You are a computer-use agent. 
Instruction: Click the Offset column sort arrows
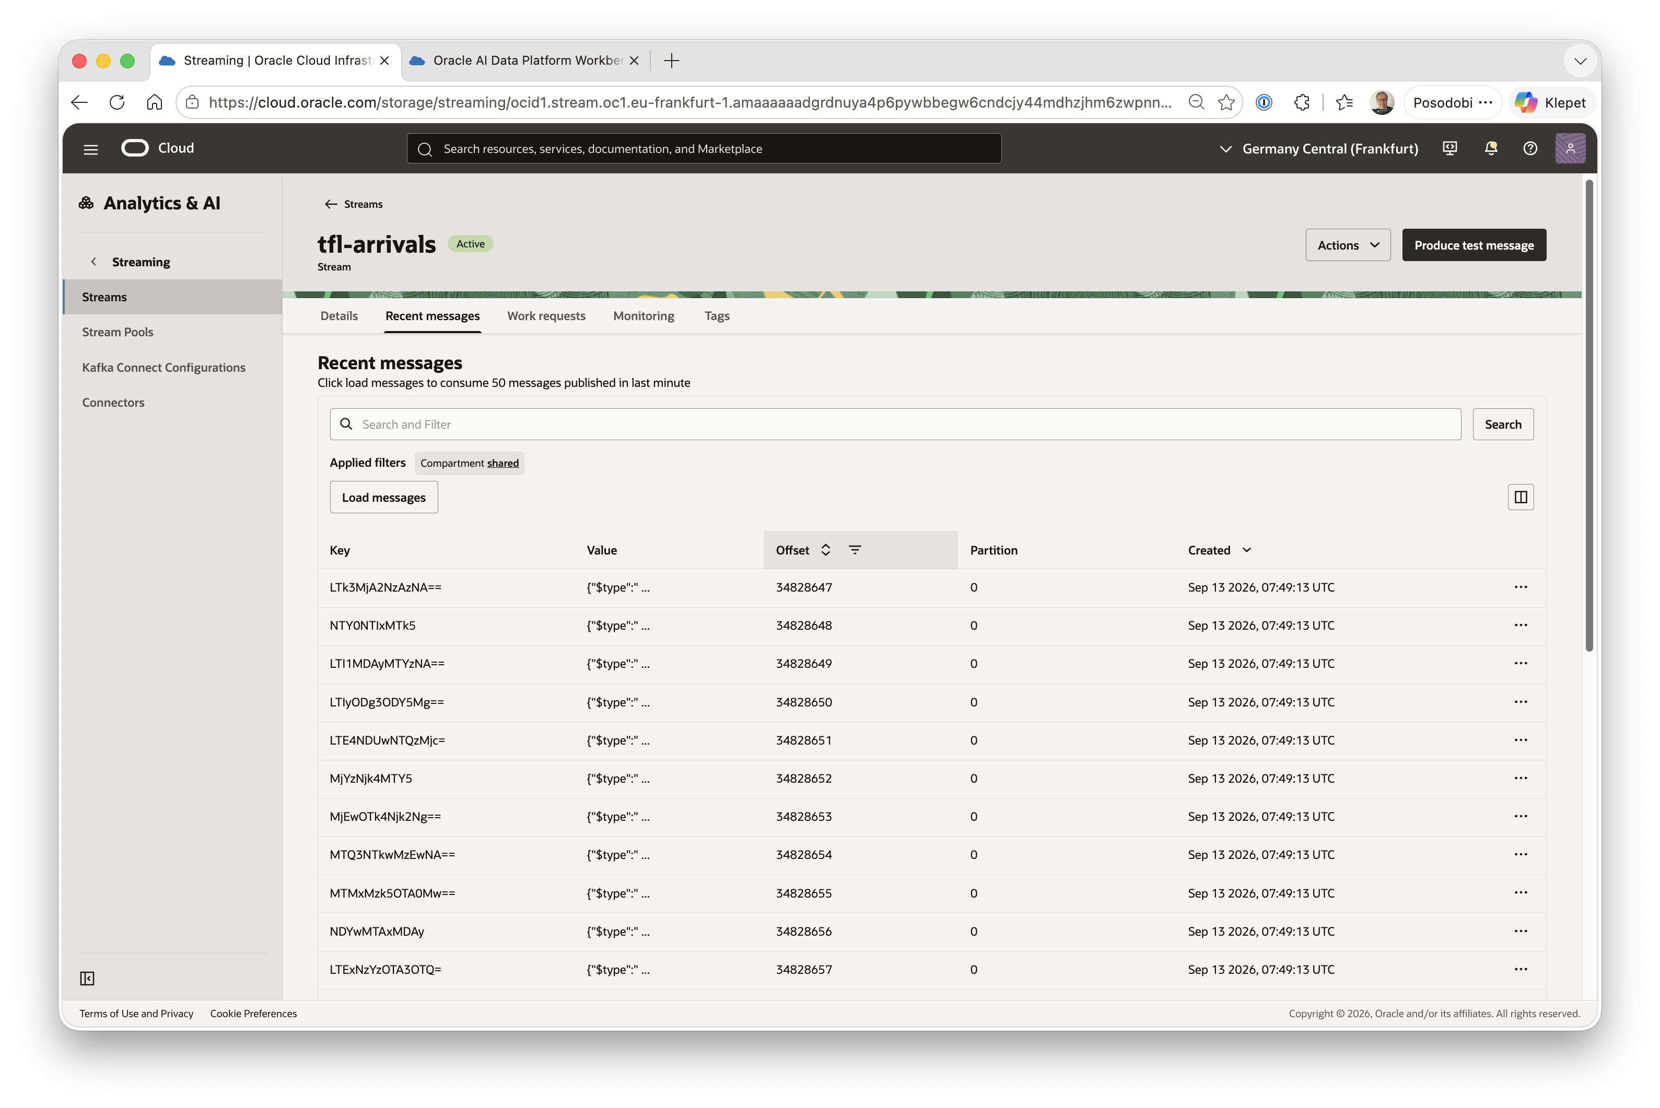pos(825,550)
